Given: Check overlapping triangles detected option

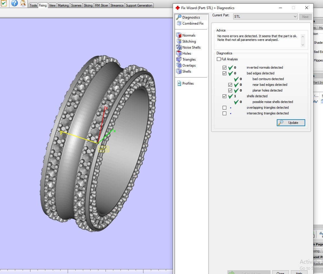Looking at the screenshot, I should pos(224,108).
